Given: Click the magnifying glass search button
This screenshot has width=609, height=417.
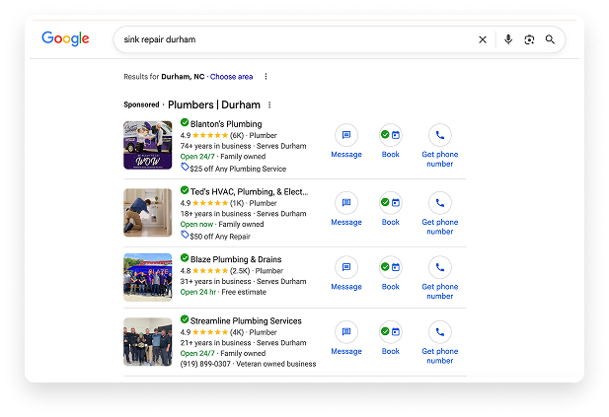Looking at the screenshot, I should tap(550, 39).
